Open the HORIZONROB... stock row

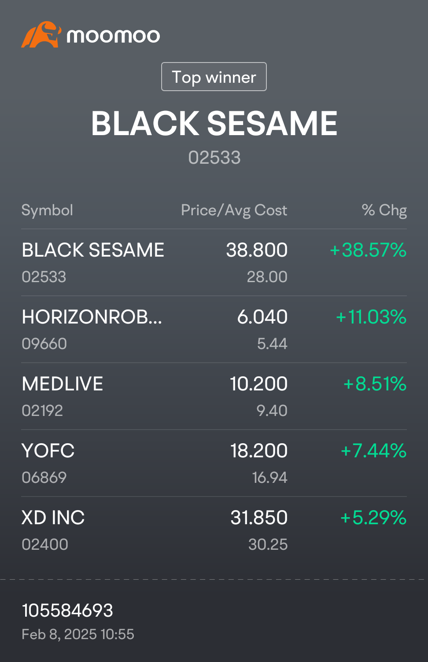(x=214, y=330)
